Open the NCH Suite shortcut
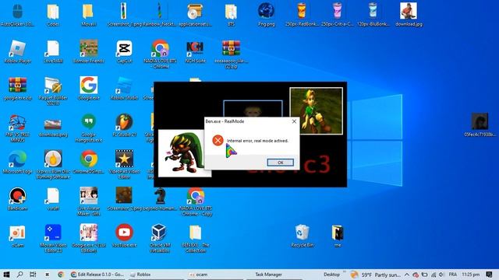Screen dimensions: 499x280 point(195,52)
